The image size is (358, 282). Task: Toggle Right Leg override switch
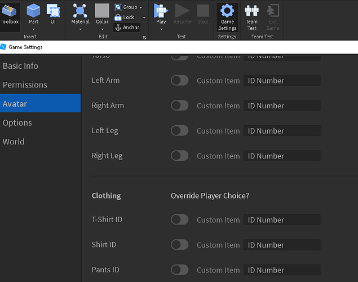[x=179, y=156]
